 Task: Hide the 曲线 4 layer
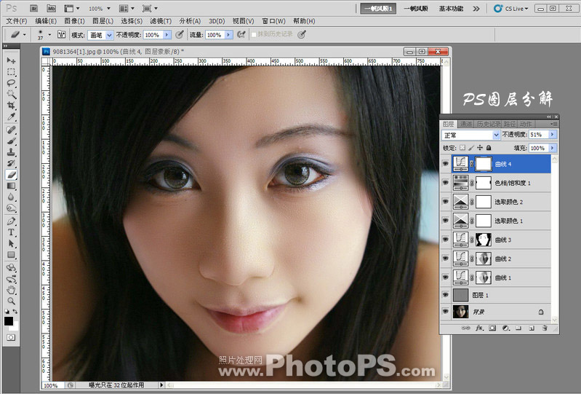click(445, 164)
